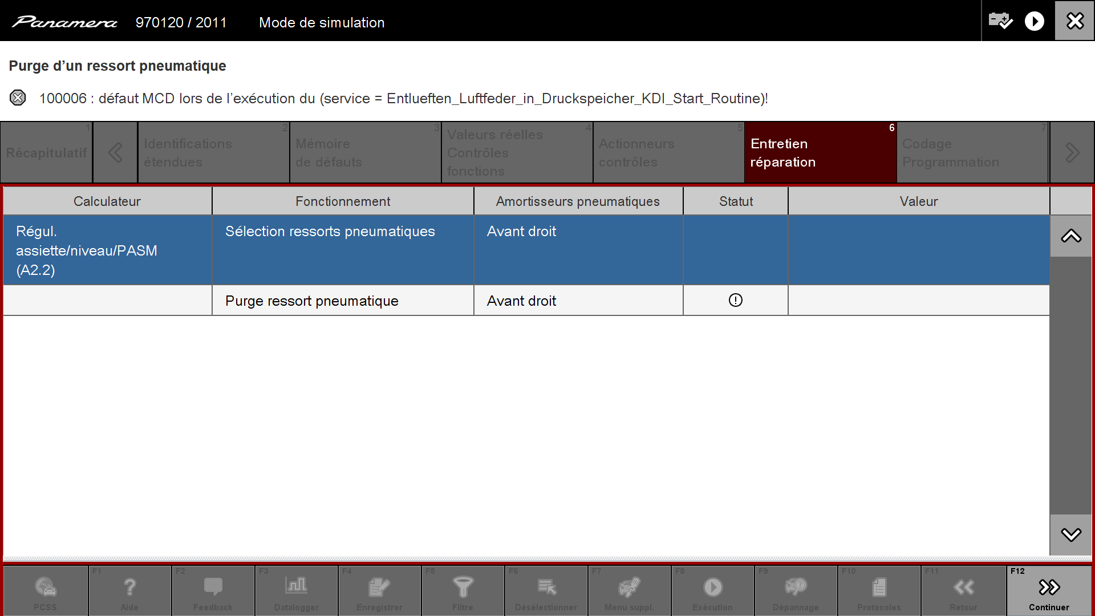Click the error icon beside message 100006
1095x616 pixels.
pos(18,98)
